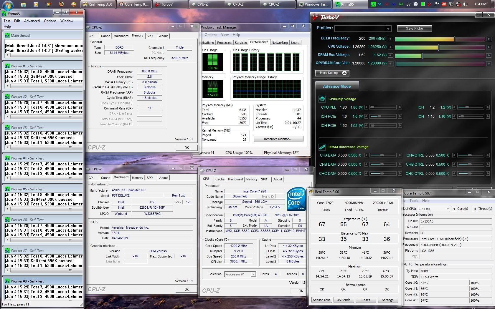Click the Resource Monitor button
This screenshot has height=309, width=495.
278,139
